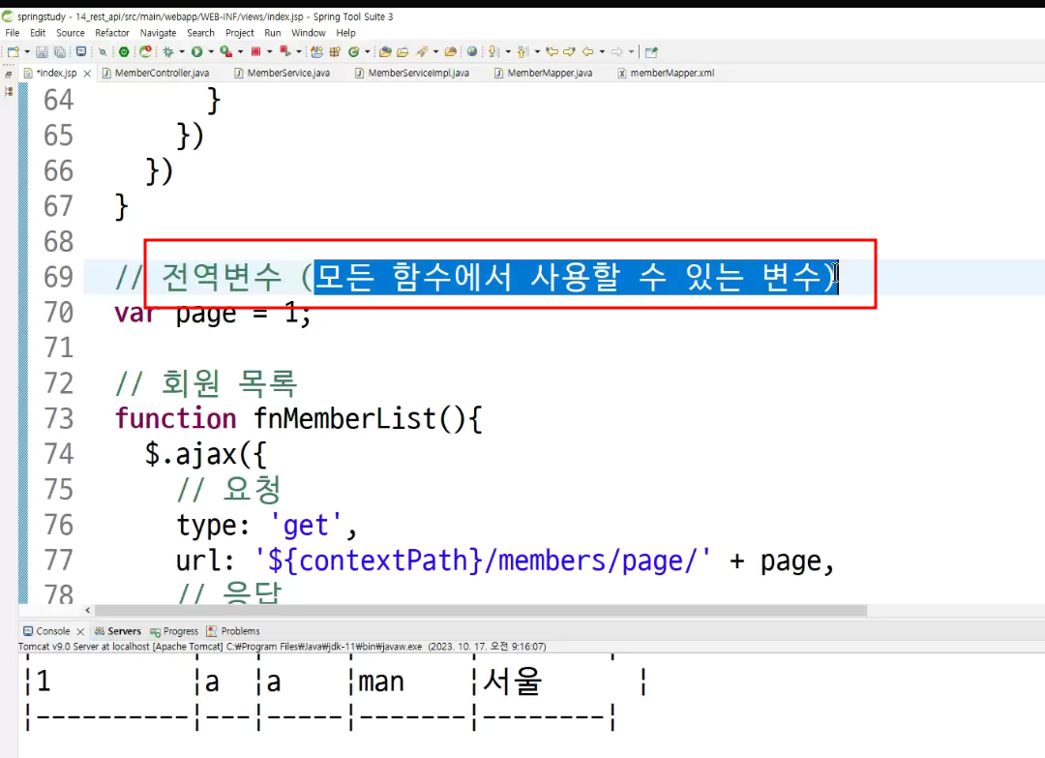The width and height of the screenshot is (1045, 758).
Task: Click the Debug bug icon
Action: pos(168,52)
